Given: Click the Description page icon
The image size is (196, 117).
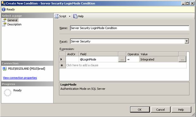Looking at the screenshot, I should tap(4, 24).
